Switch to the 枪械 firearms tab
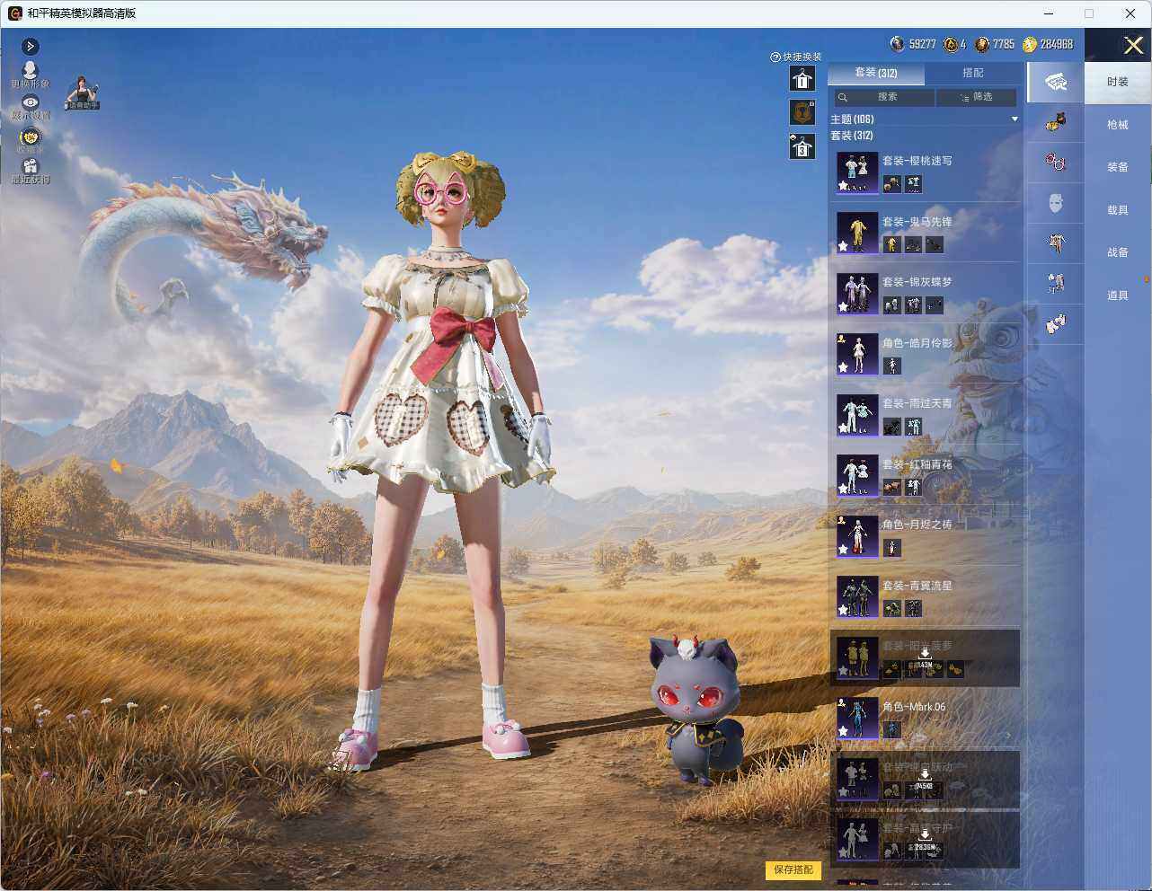Viewport: 1152px width, 891px height. click(x=1118, y=125)
